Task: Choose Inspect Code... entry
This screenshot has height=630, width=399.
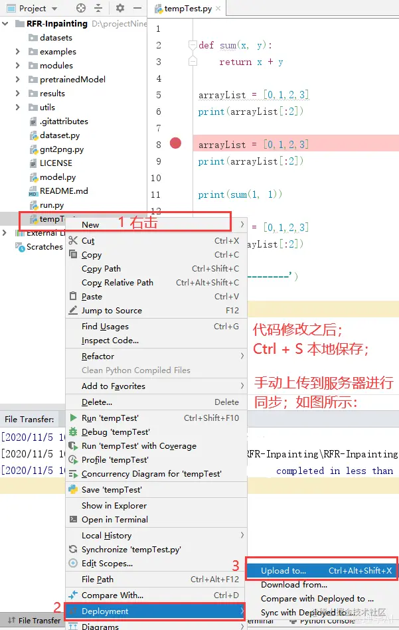Action: click(x=156, y=341)
